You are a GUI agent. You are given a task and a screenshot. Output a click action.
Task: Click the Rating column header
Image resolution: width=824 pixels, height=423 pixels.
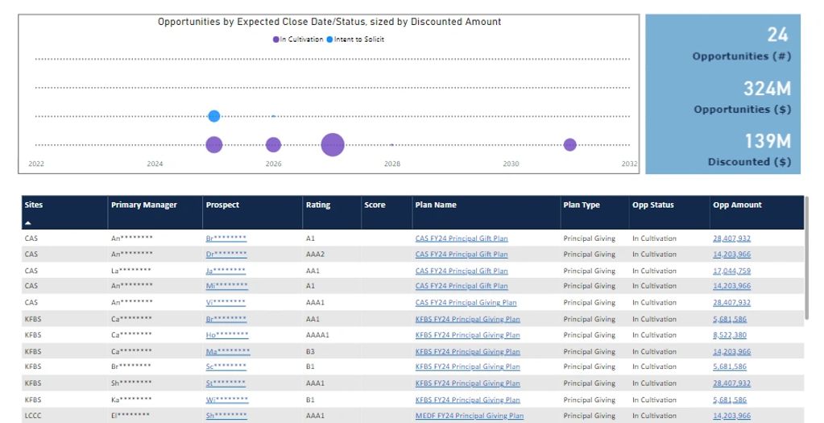point(317,205)
